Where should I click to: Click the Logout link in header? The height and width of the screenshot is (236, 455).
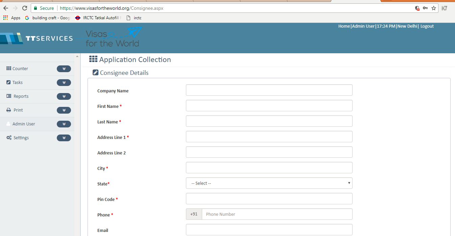pos(427,26)
